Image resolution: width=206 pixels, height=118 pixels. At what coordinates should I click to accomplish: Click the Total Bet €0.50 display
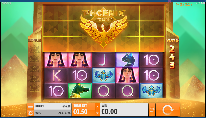[x=83, y=110]
